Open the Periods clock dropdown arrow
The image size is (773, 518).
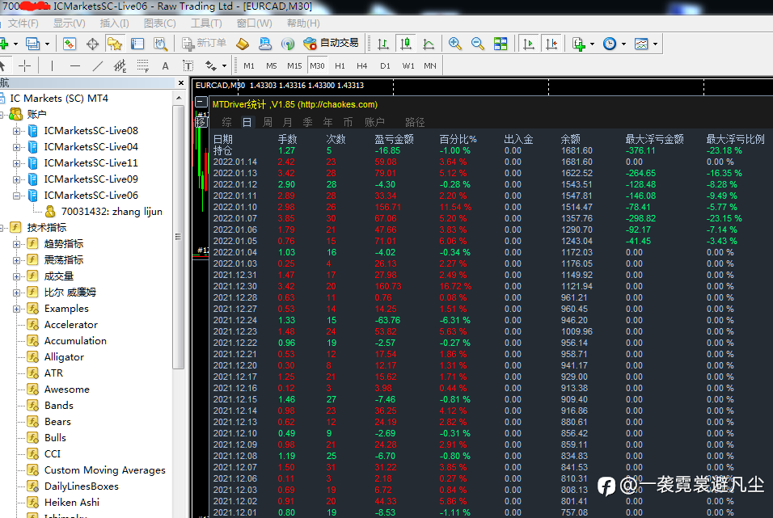click(623, 44)
